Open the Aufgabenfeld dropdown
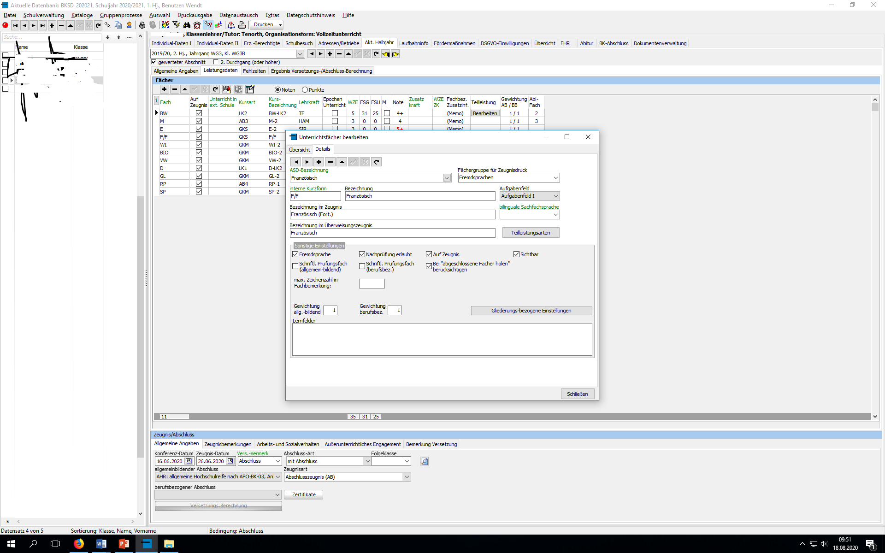 coord(556,196)
